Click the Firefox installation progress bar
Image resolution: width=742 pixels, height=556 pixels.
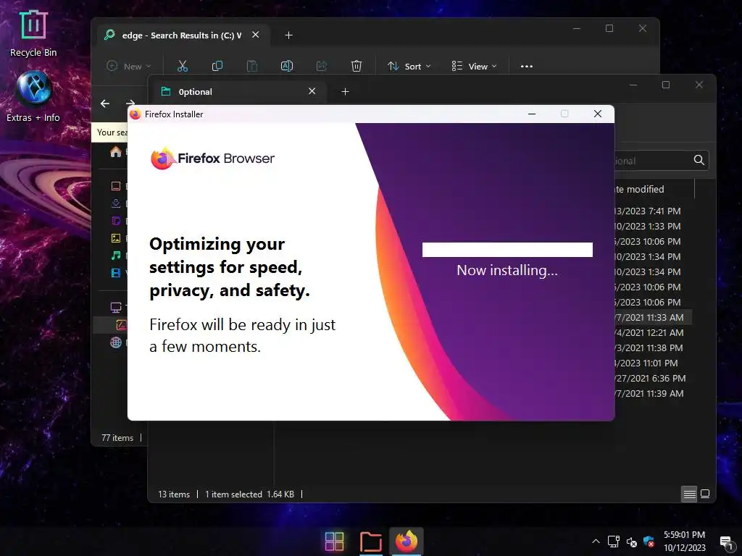point(507,250)
